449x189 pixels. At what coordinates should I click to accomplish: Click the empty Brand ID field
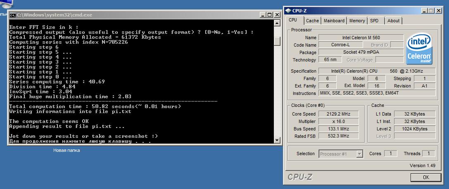tap(397, 45)
